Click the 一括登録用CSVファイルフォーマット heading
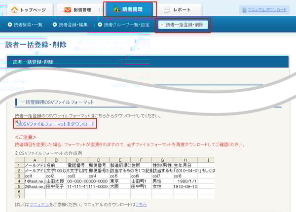Viewport: 296px width, 212px height. 57,102
